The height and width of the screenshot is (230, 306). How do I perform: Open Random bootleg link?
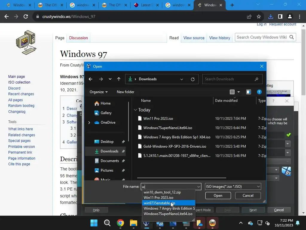(x=21, y=106)
